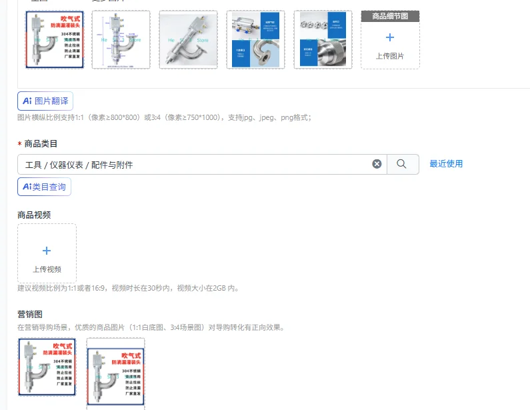Click the 上传图片 upload label
Image resolution: width=530 pixels, height=410 pixels.
[x=390, y=56]
